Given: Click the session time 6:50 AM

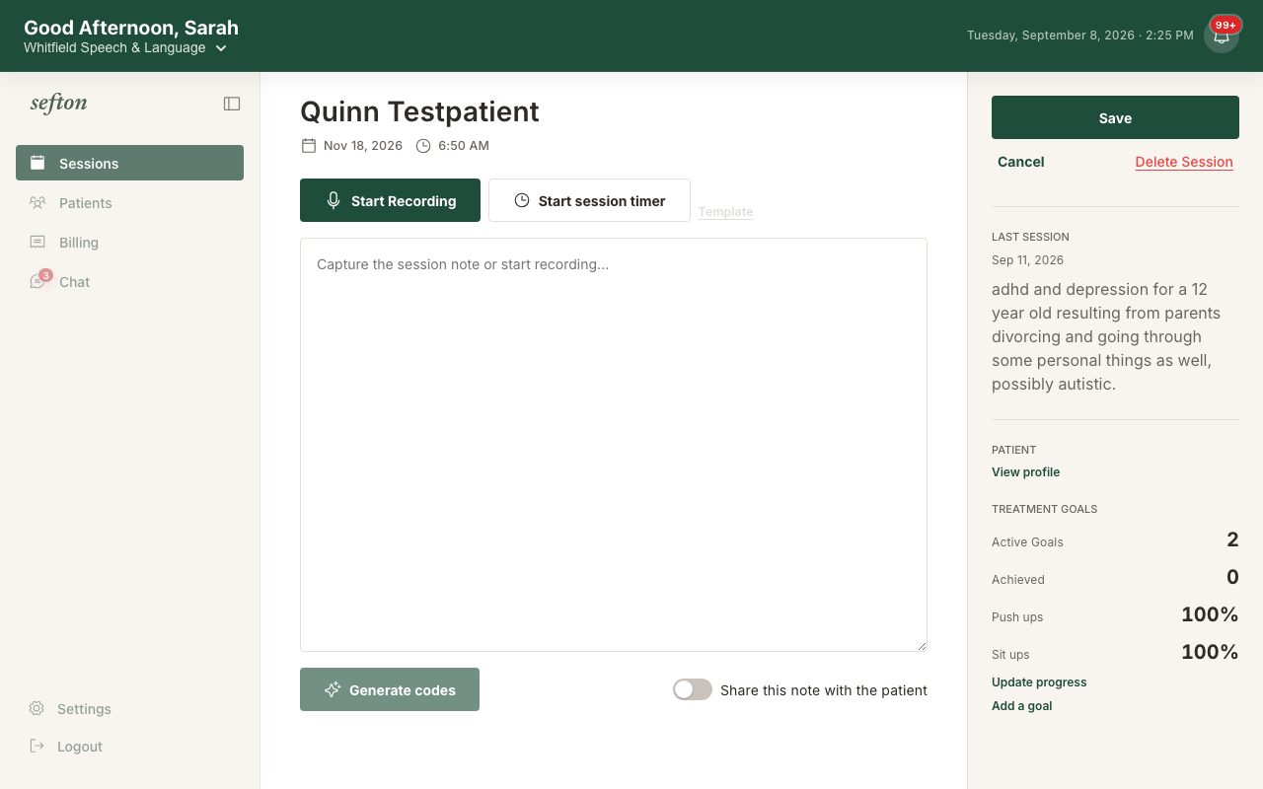Looking at the screenshot, I should click(x=464, y=145).
